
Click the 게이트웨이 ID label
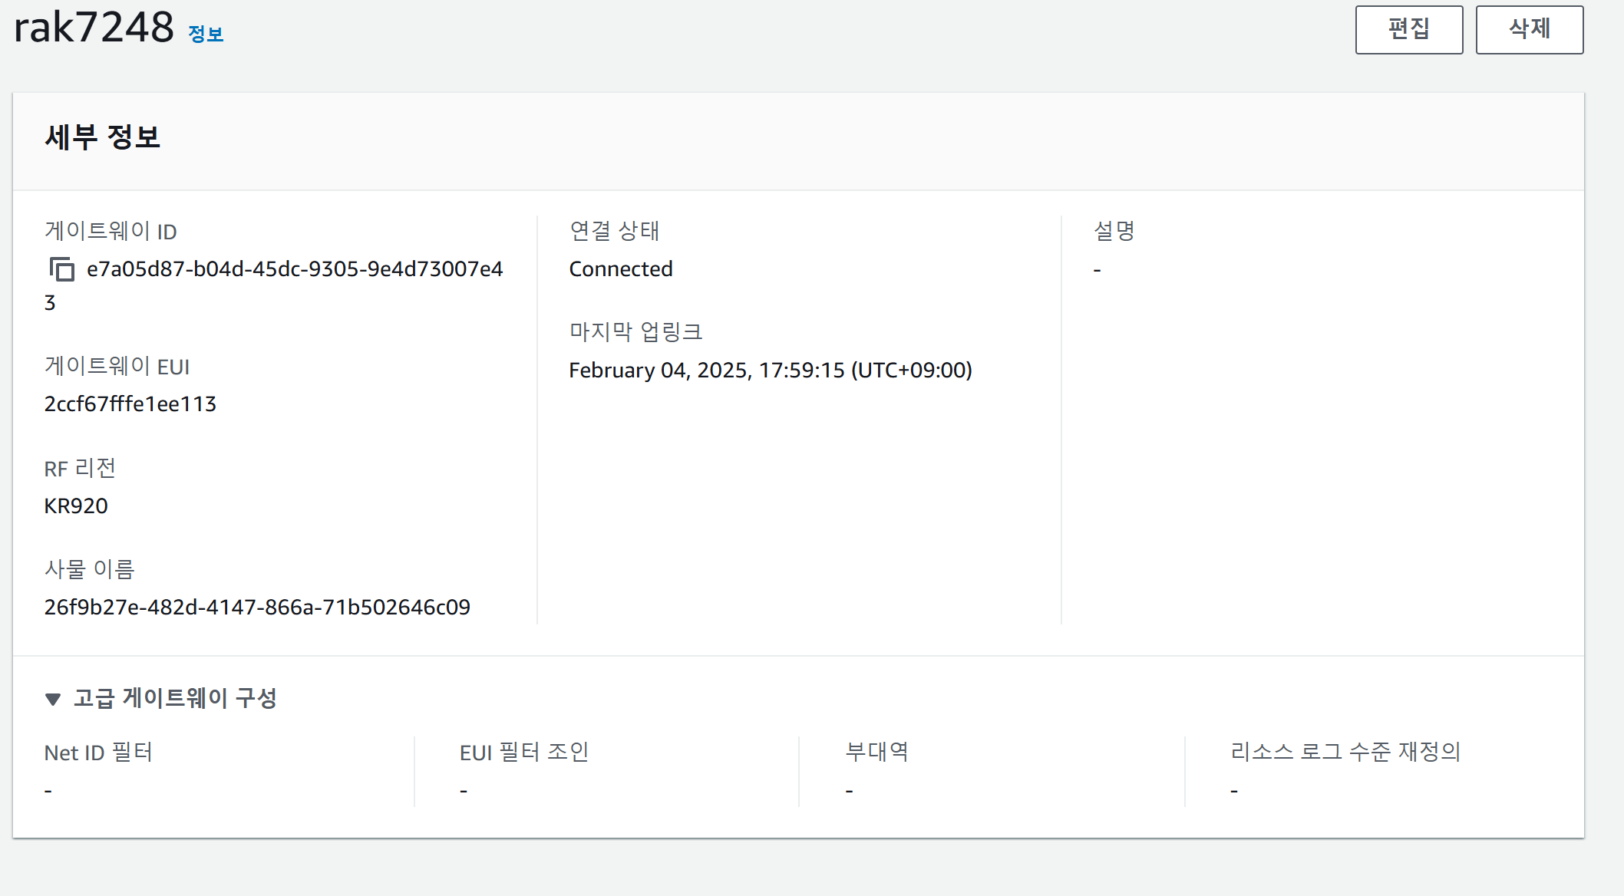coord(111,231)
